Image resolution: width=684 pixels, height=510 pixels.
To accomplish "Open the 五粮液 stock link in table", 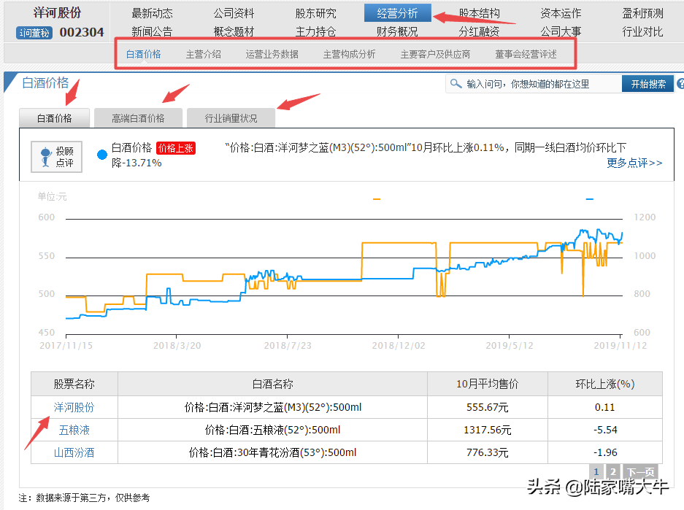I will click(74, 430).
